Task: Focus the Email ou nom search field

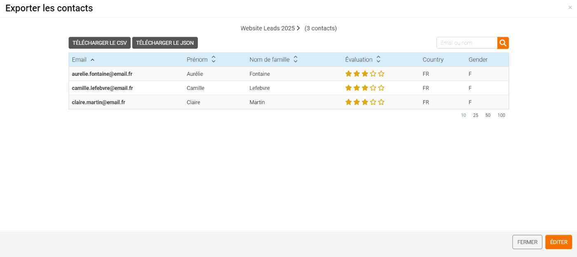Action: tap(467, 43)
